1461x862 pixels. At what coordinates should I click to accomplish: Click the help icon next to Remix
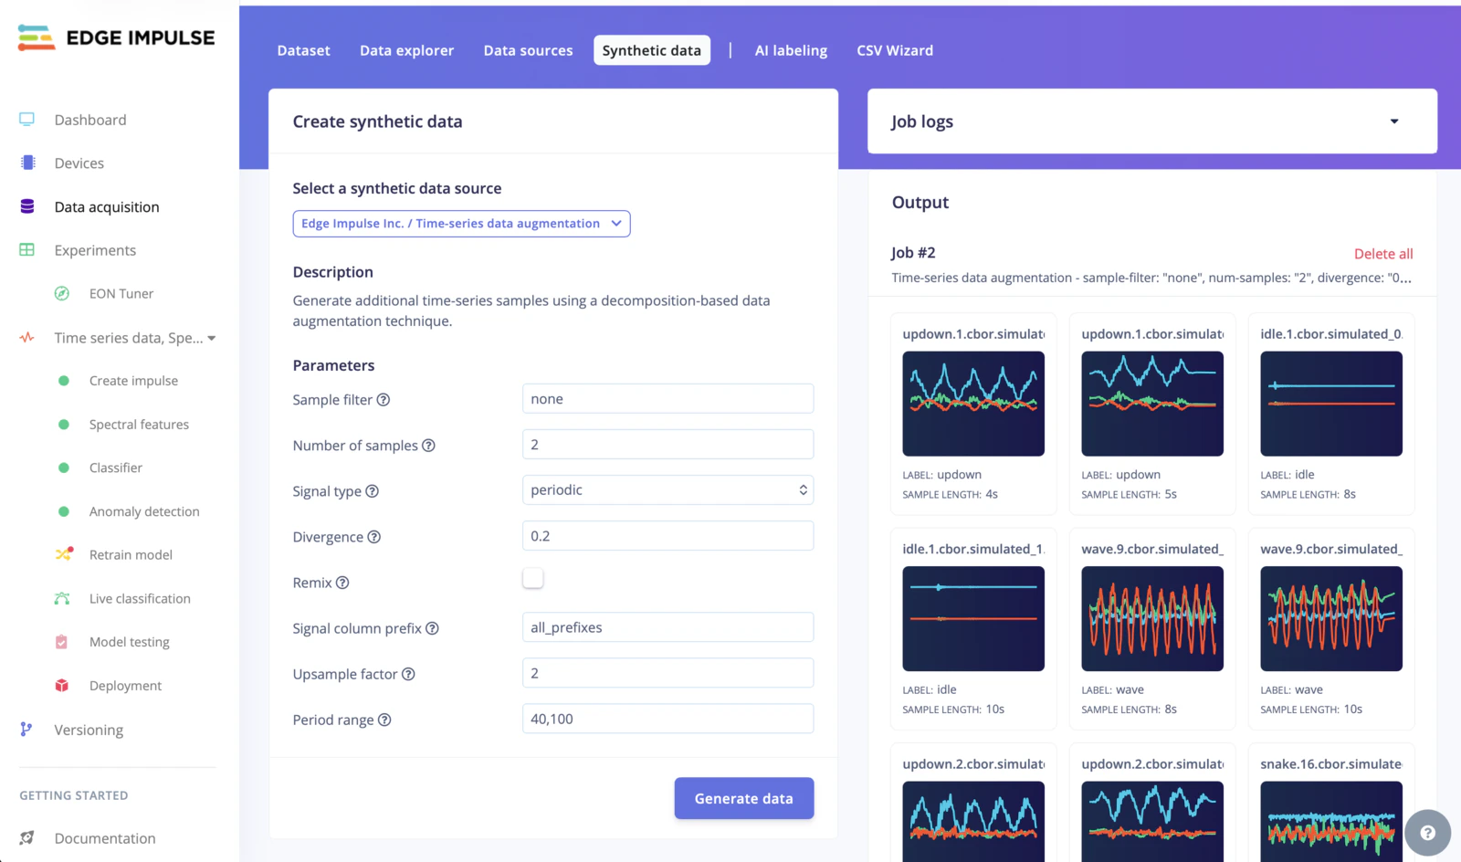pos(342,582)
